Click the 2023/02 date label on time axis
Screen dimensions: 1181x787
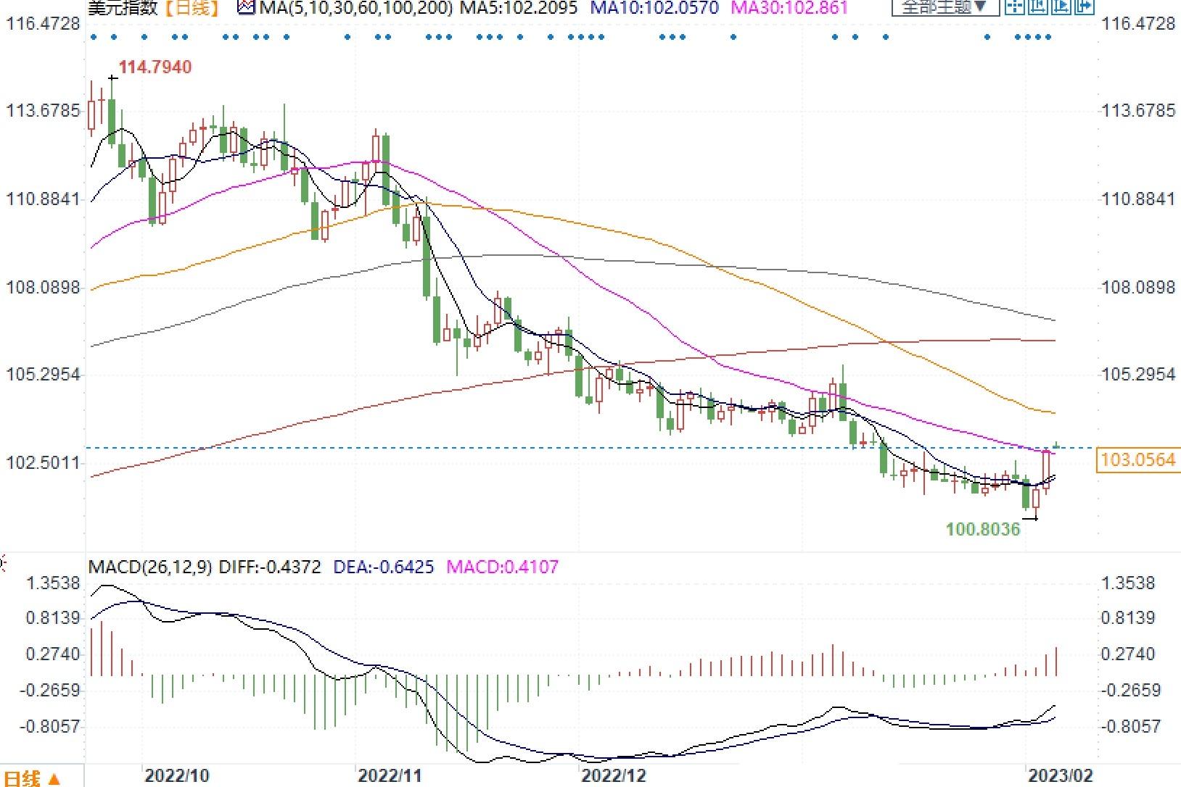pyautogui.click(x=1059, y=775)
